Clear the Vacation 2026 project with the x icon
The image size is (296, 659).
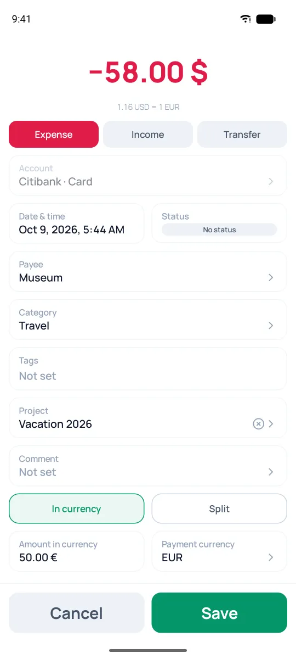coord(258,423)
